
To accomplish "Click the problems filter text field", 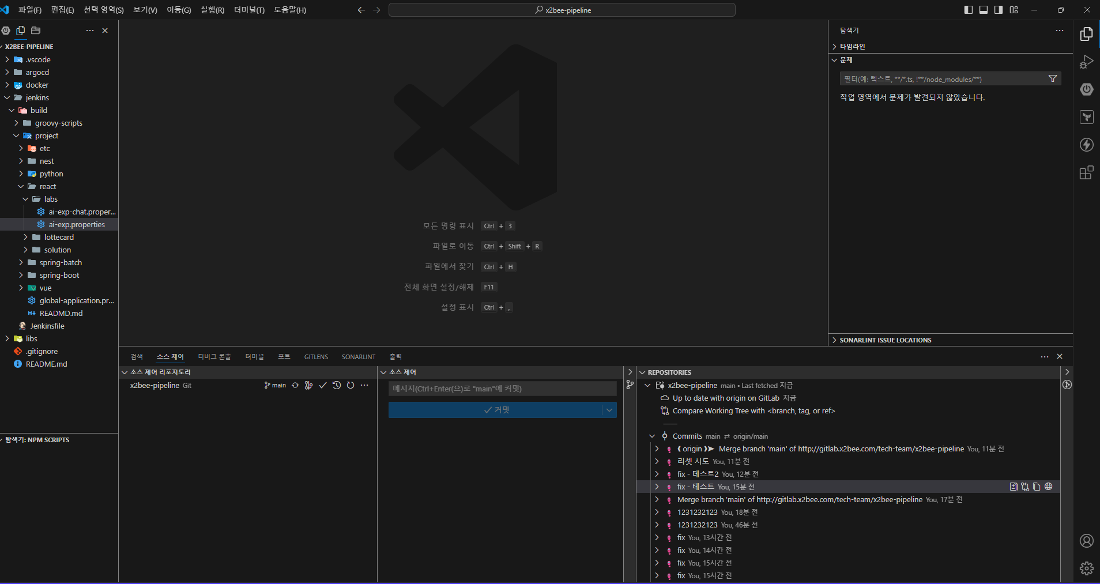I will click(943, 79).
